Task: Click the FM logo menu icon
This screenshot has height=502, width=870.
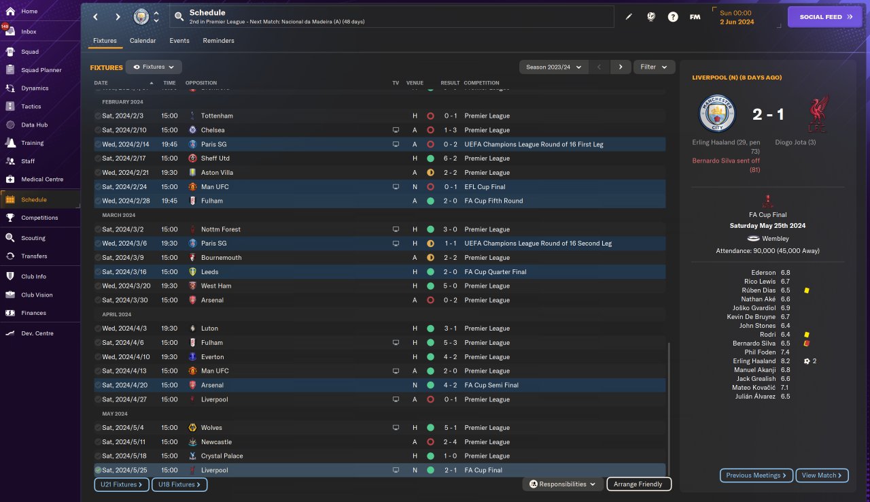Action: [695, 17]
